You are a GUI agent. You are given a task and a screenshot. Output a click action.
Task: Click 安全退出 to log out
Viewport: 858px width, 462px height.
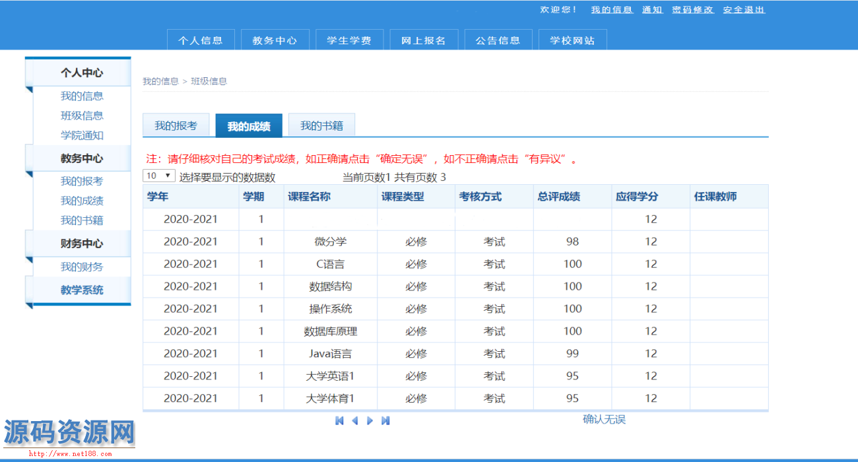(744, 10)
